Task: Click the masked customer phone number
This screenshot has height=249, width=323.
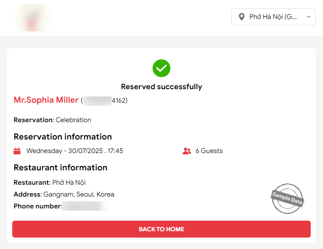Action: (104, 101)
